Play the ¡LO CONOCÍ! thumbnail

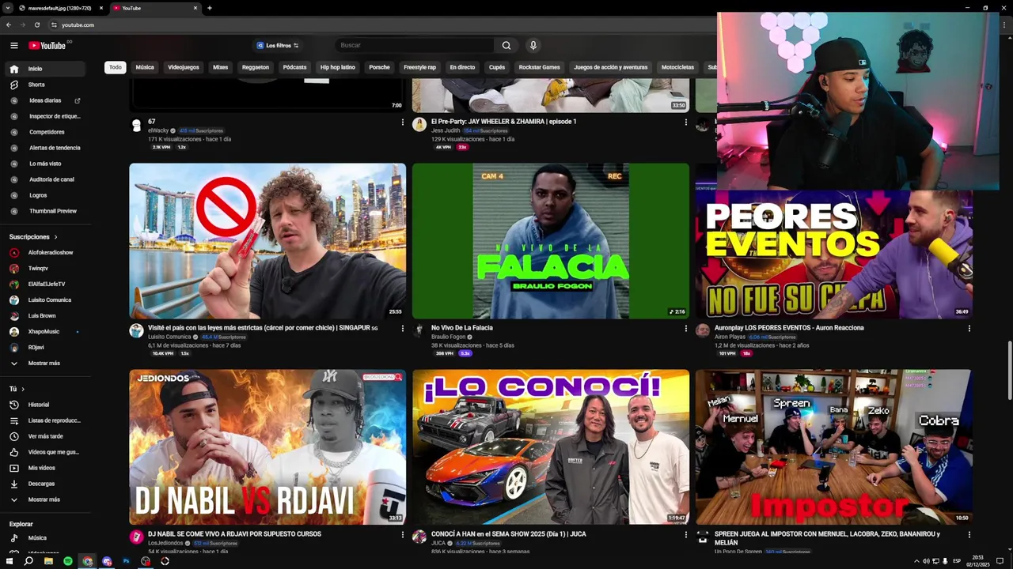click(551, 447)
